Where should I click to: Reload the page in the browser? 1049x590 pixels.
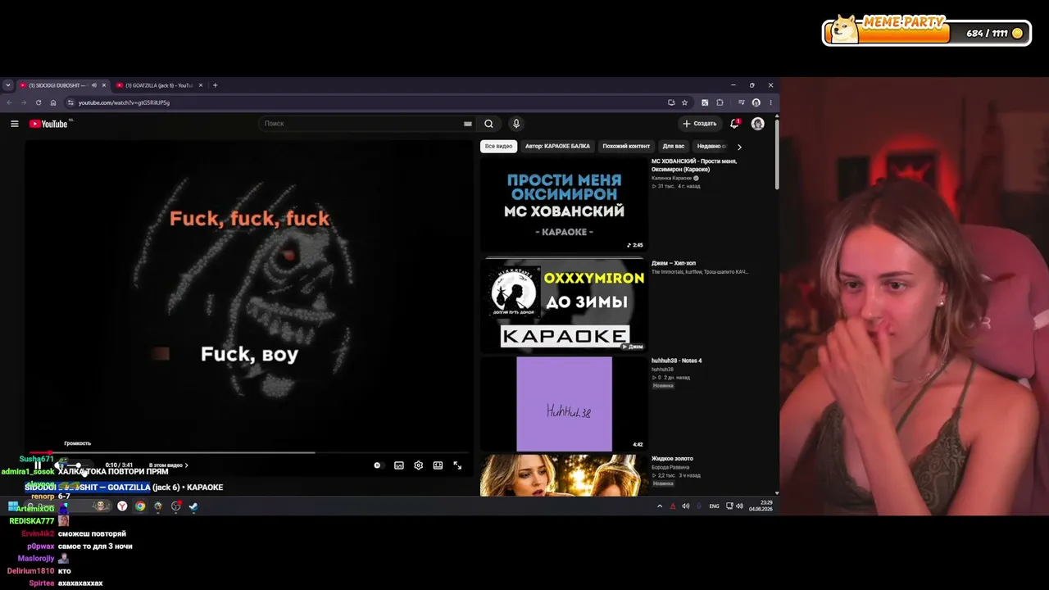[38, 102]
